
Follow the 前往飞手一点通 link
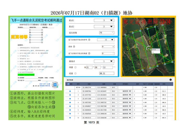click(x=45, y=84)
